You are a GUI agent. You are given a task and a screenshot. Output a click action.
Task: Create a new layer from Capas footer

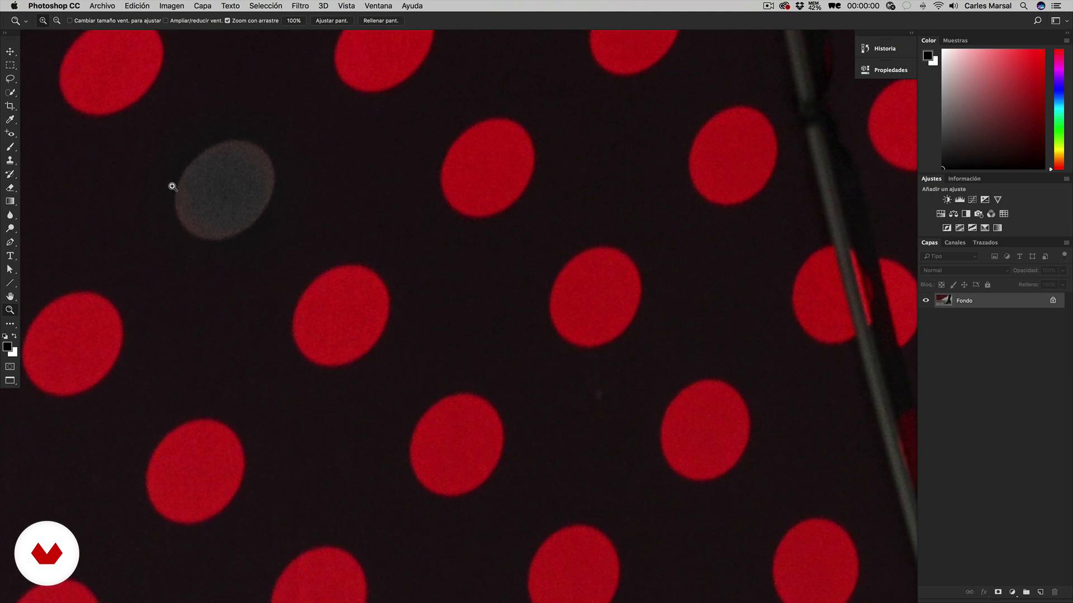pyautogui.click(x=1041, y=592)
